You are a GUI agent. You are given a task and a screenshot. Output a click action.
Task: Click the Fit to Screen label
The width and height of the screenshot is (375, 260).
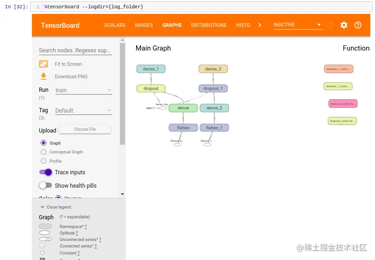pyautogui.click(x=69, y=64)
